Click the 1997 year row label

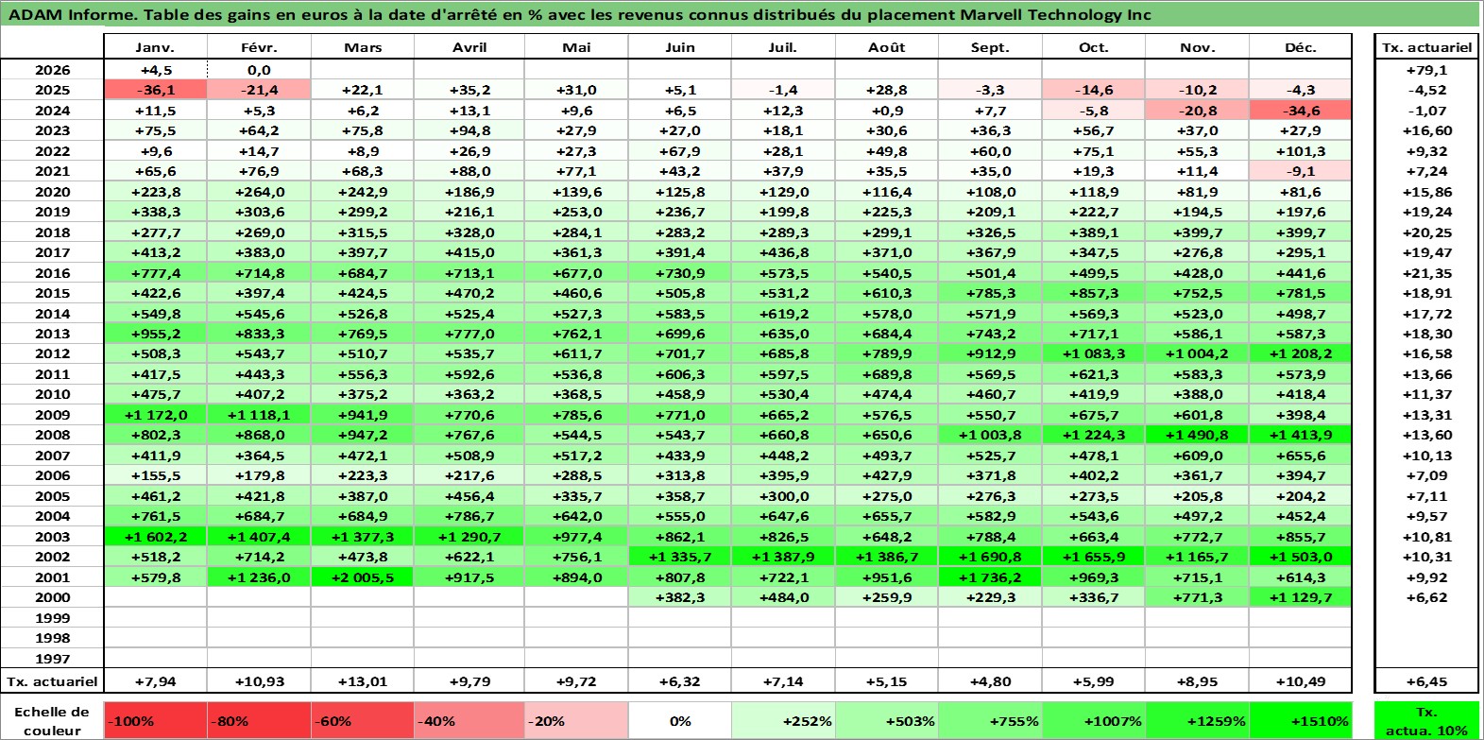[x=52, y=659]
